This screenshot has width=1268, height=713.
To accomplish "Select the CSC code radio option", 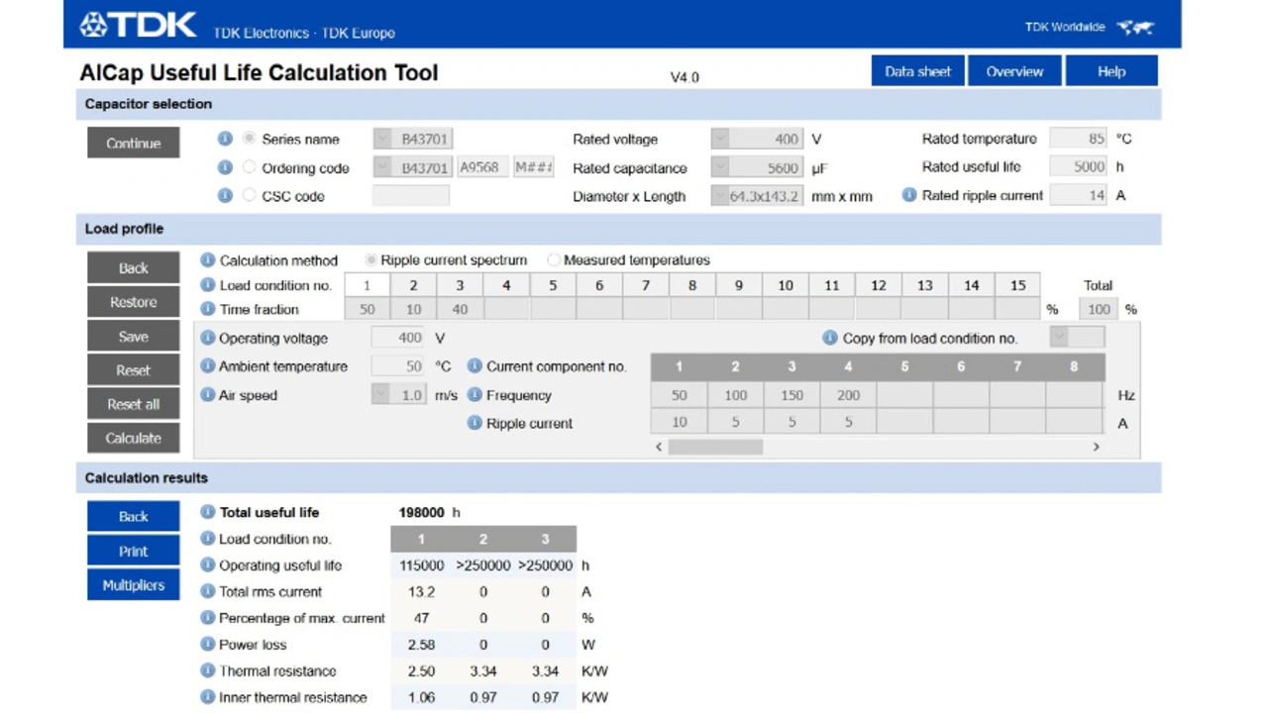I will coord(250,196).
